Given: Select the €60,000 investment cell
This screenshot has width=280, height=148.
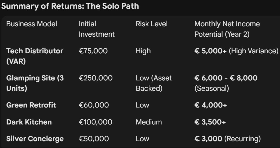Looking at the screenshot, I should (94, 105).
